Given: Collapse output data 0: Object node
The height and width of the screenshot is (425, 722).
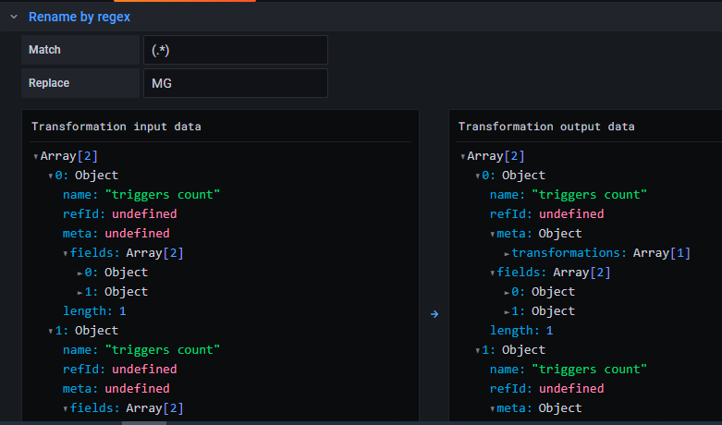Looking at the screenshot, I should coord(477,176).
